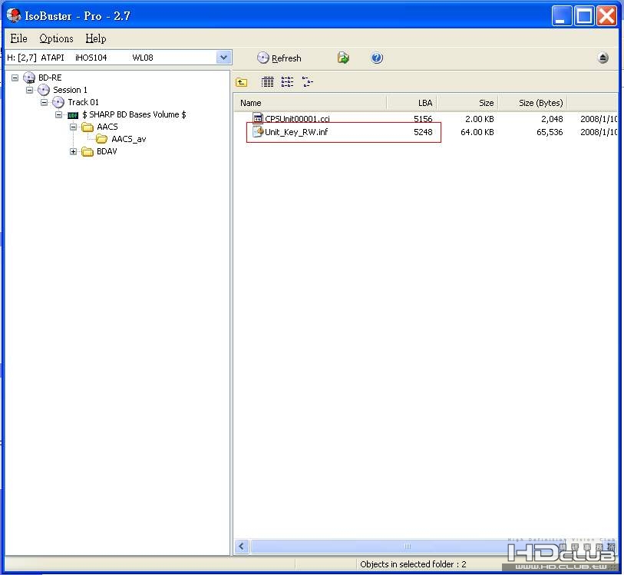
Task: Switch to the two-column list view icon
Action: [x=287, y=82]
